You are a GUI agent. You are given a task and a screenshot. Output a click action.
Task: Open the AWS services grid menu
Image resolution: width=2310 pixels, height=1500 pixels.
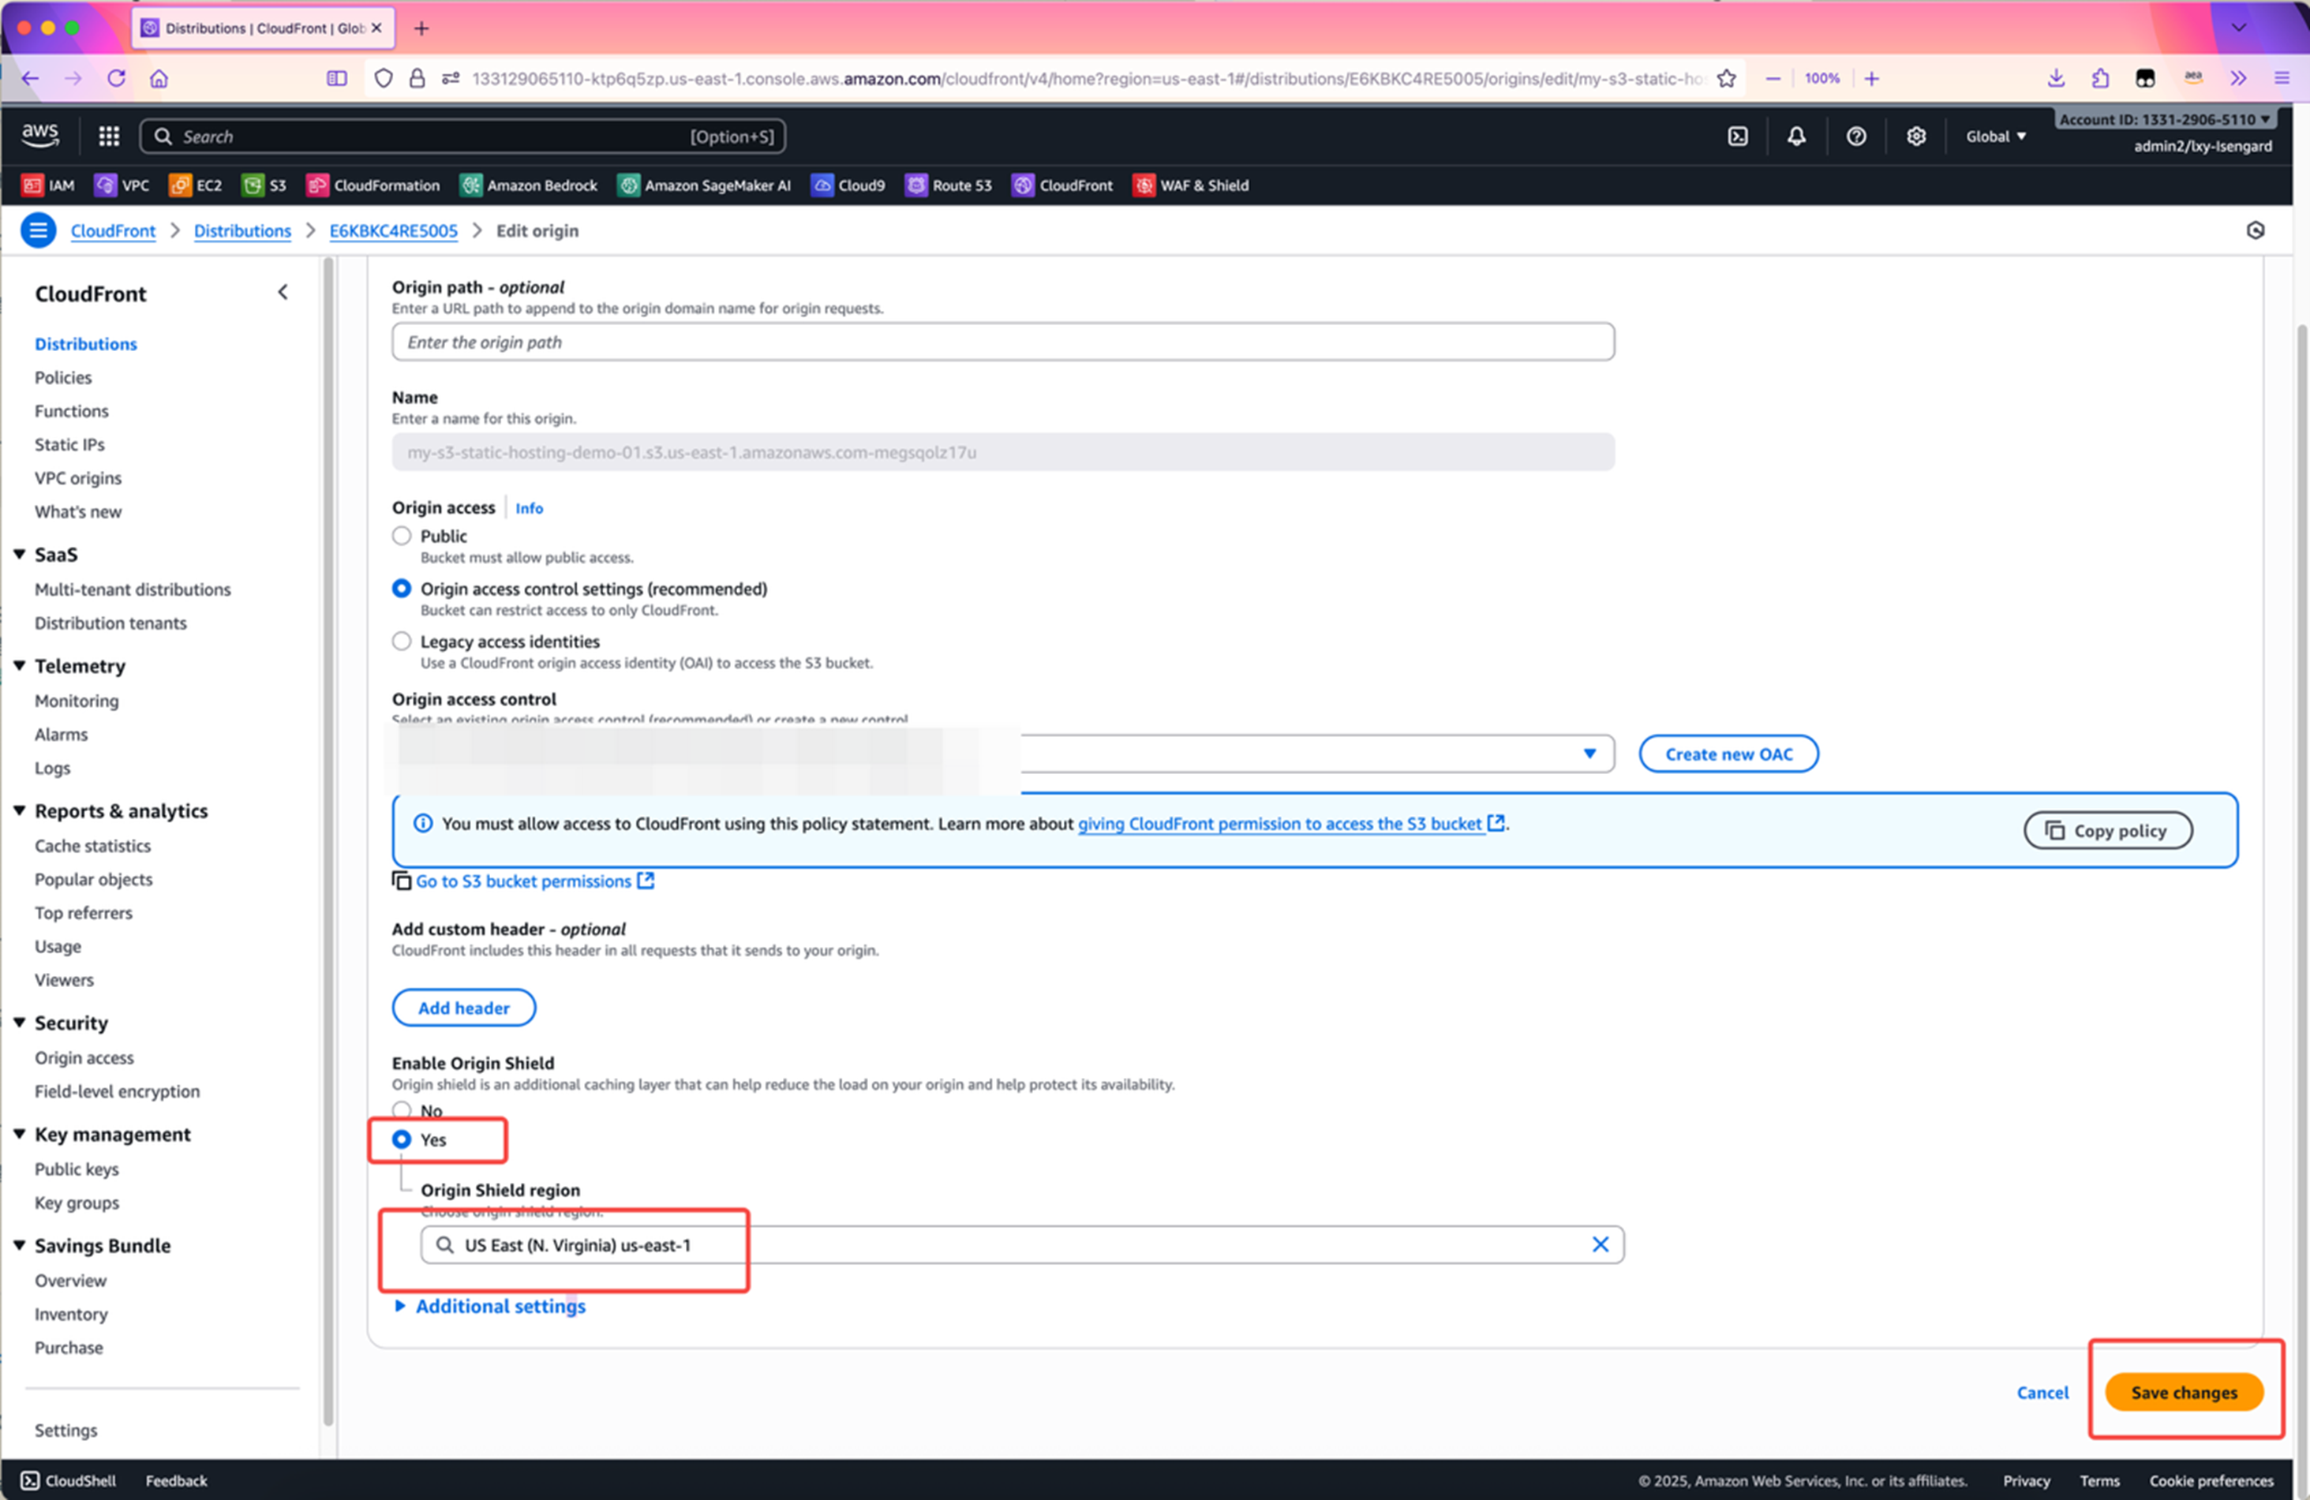109,136
